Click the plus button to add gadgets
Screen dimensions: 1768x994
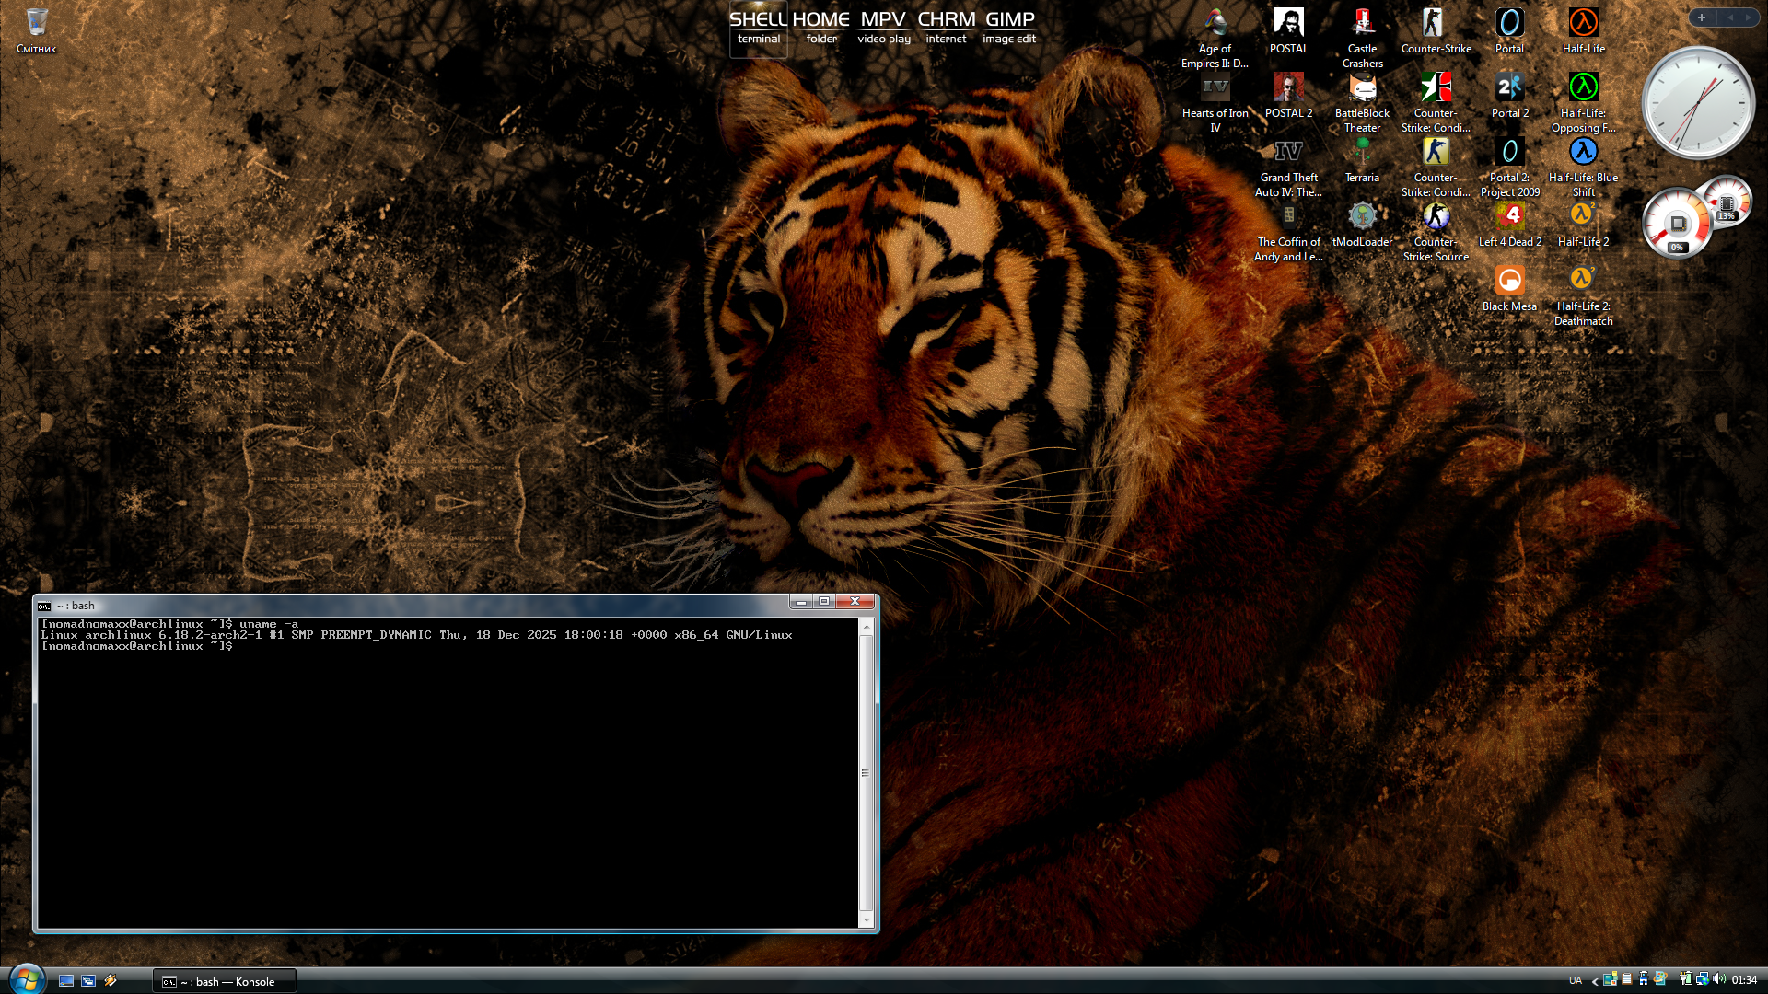pos(1701,17)
